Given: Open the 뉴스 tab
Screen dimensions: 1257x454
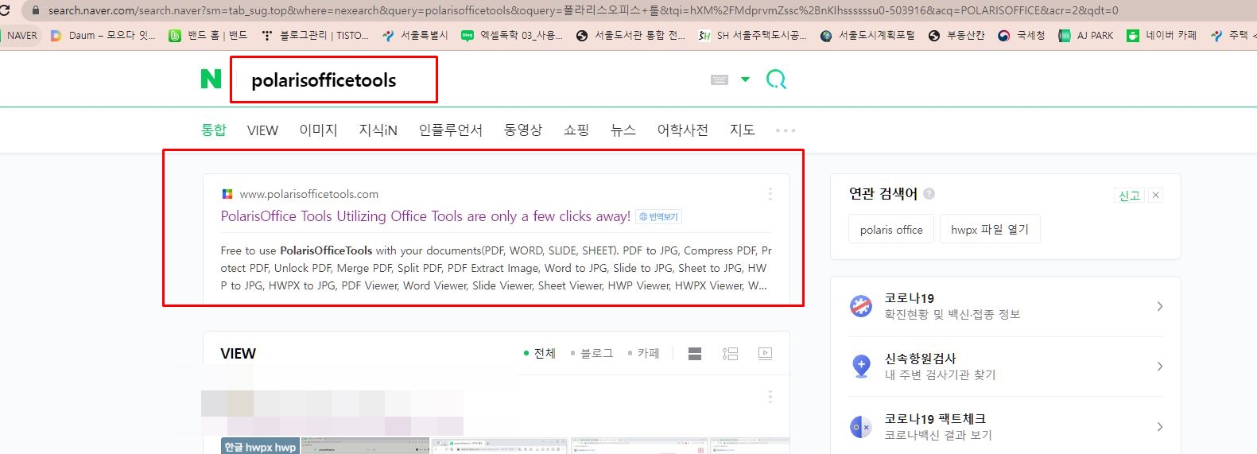Looking at the screenshot, I should click(x=623, y=130).
